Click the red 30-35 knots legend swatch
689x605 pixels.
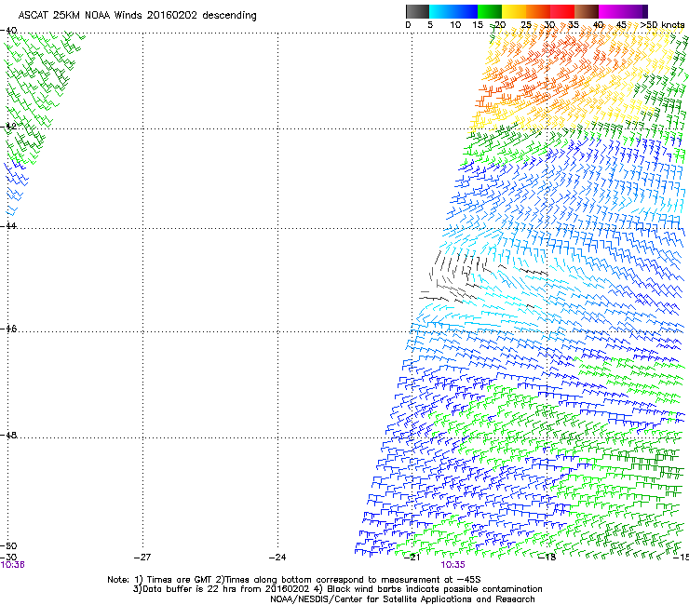click(x=562, y=11)
